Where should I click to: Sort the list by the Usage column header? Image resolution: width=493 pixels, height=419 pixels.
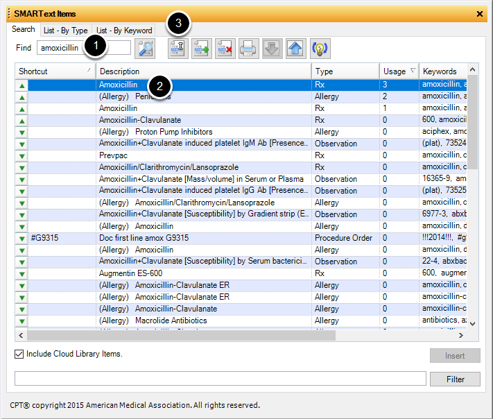[x=399, y=71]
